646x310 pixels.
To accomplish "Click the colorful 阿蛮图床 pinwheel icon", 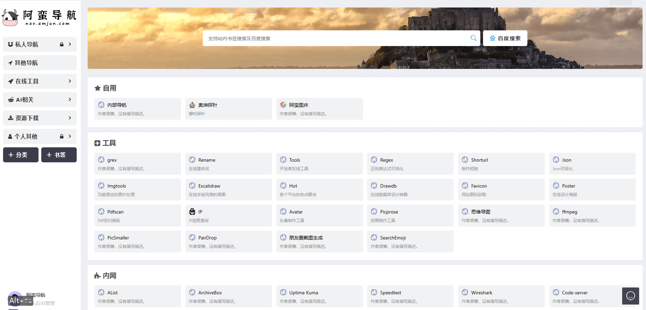I will pyautogui.click(x=283, y=105).
